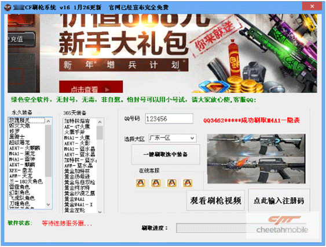Viewport: 326px width, 247px height.
Task: Click the 观看刷枪视频 button
Action: (x=215, y=200)
